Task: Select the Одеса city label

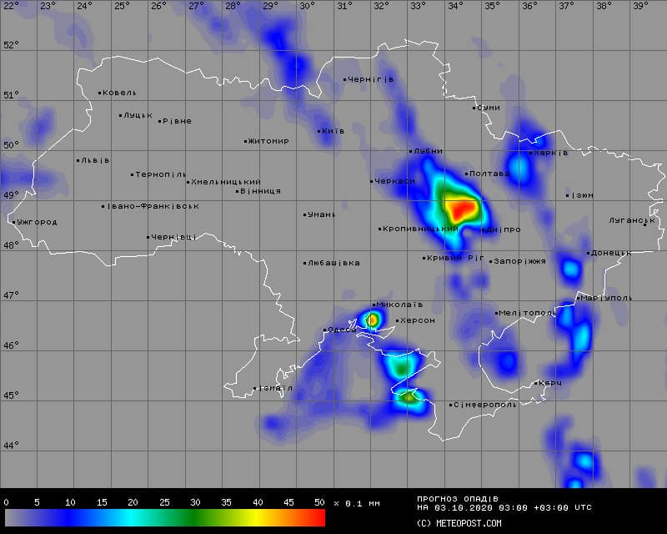Action: pyautogui.click(x=343, y=330)
